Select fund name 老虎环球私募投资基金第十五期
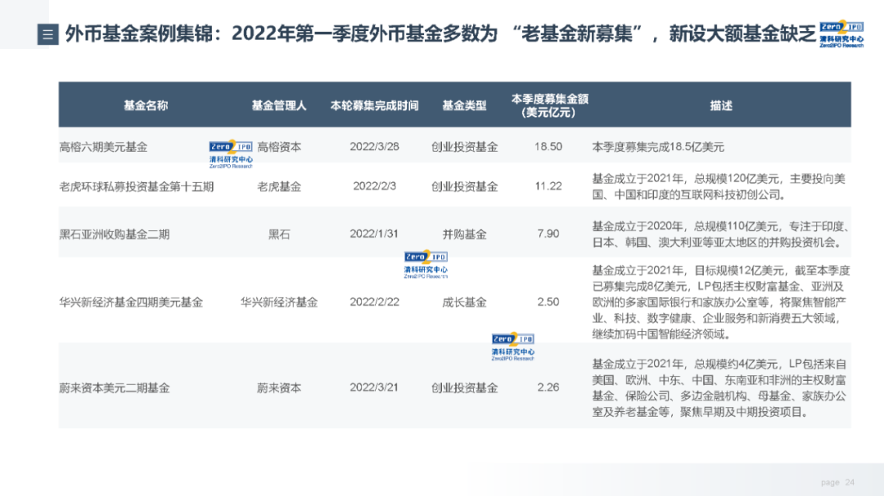Screen dimensions: 884x496 pyautogui.click(x=137, y=186)
